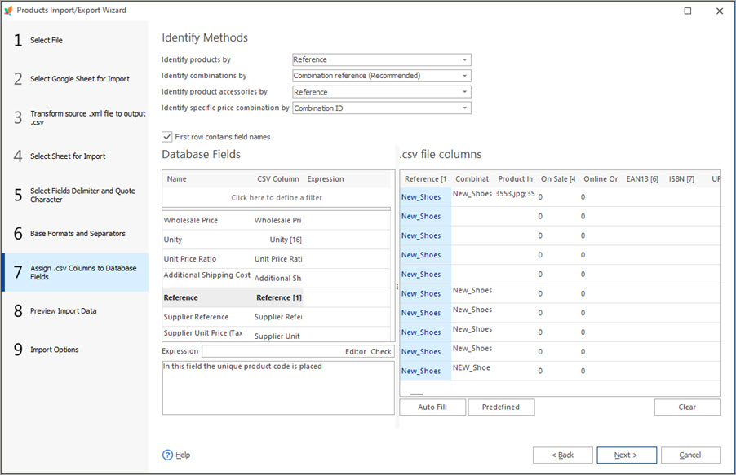
Task: Select the Reference database field row
Action: [277, 297]
